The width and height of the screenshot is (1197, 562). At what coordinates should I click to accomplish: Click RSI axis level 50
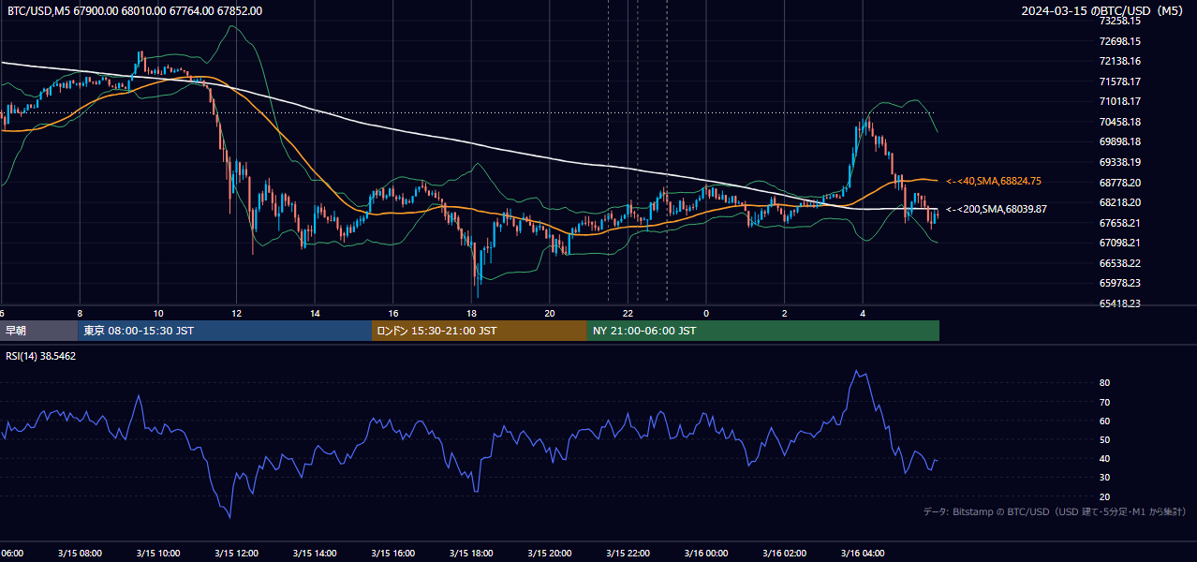point(1104,439)
